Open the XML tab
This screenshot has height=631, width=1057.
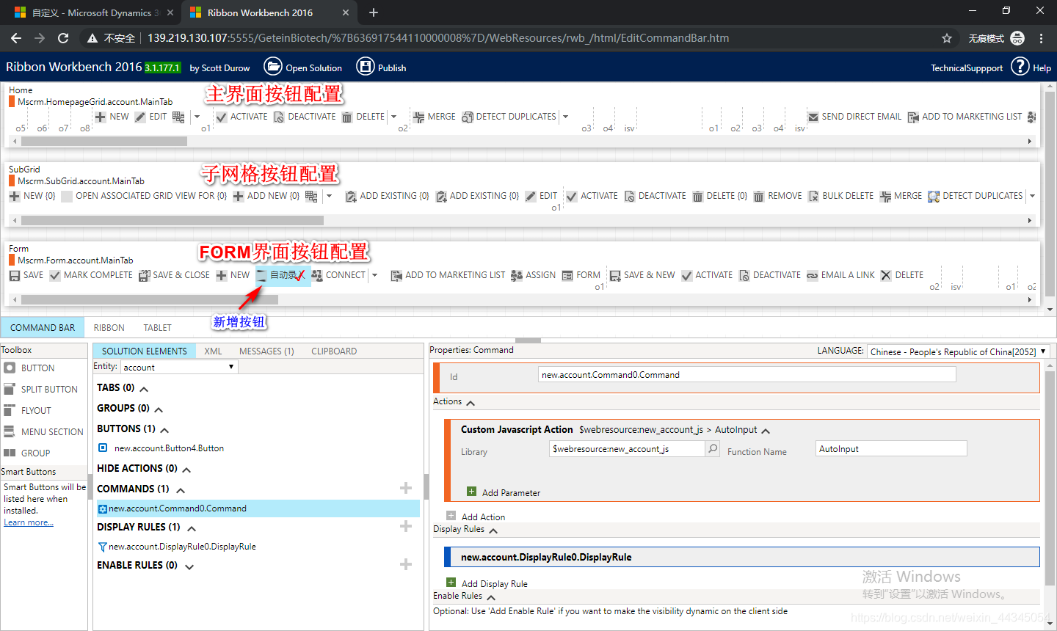[214, 351]
